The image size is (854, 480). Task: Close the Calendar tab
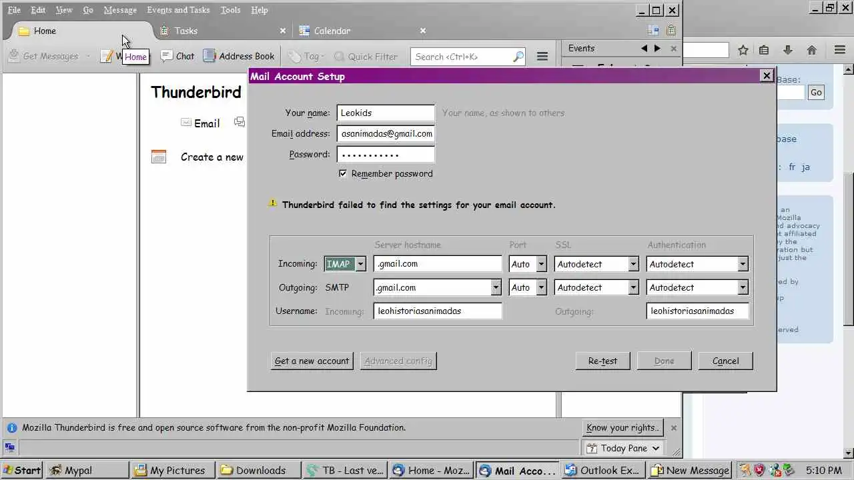pos(422,31)
